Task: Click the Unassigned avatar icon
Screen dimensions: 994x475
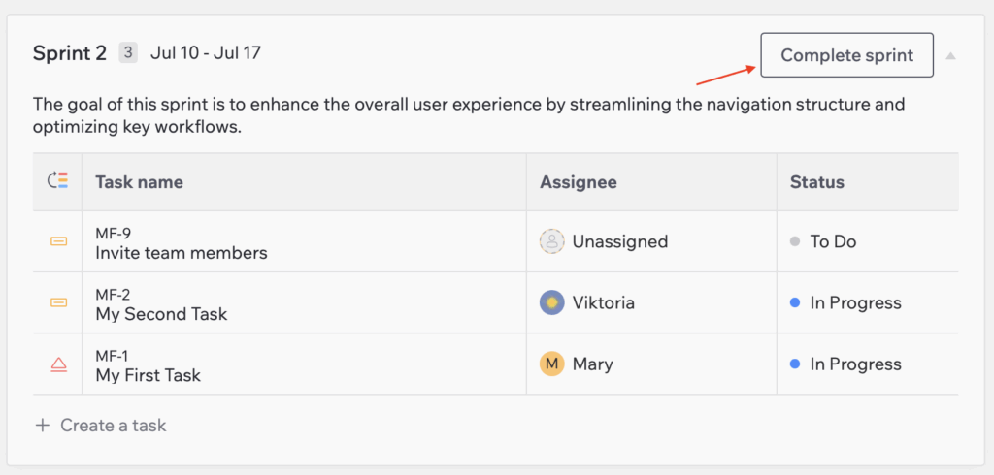Action: click(551, 241)
